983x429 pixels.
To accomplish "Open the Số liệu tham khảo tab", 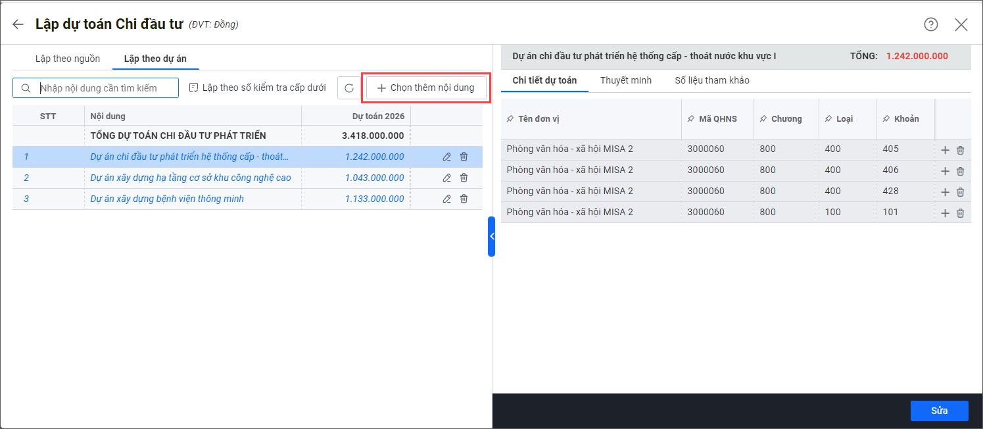I will tap(711, 80).
